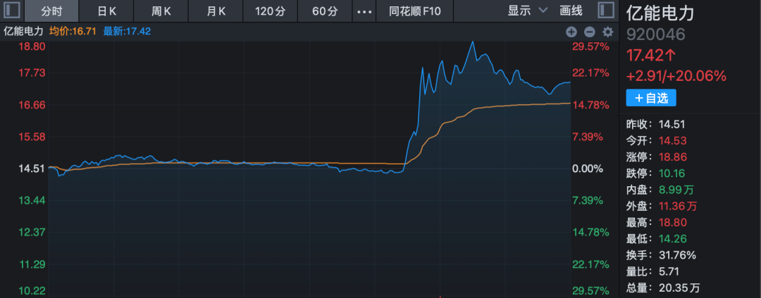Click the zoom in plus icon
Screen dimensions: 761x298
click(x=571, y=32)
